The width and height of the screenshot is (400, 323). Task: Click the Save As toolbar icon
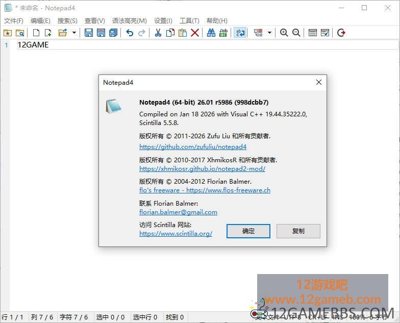[101, 33]
